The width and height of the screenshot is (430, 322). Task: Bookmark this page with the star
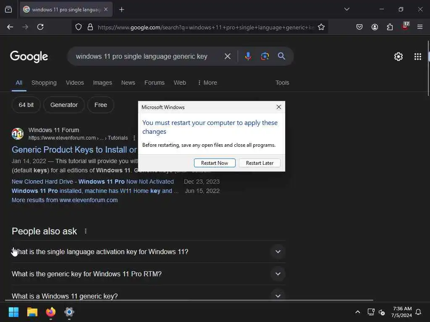point(321,27)
